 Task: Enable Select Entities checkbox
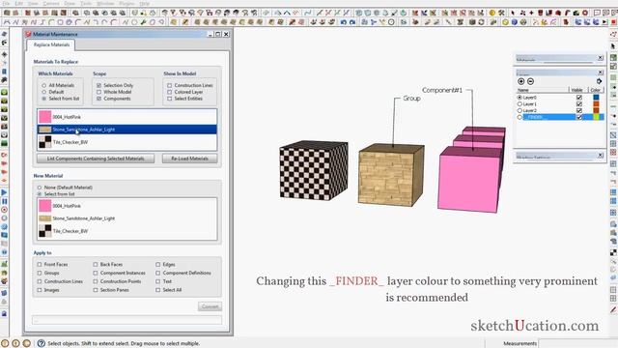click(170, 99)
